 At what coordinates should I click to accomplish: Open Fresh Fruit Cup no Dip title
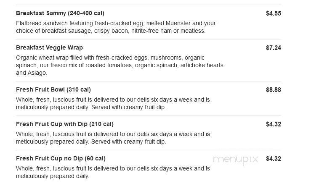pyautogui.click(x=61, y=159)
